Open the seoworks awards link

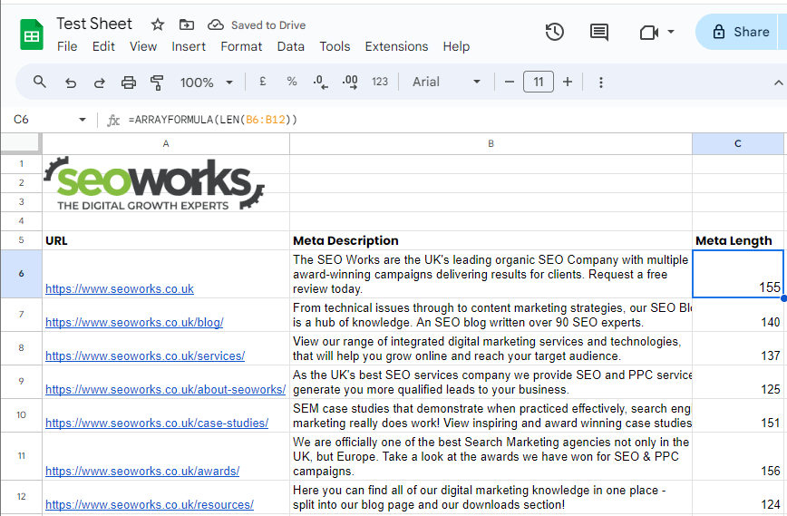pyautogui.click(x=142, y=472)
